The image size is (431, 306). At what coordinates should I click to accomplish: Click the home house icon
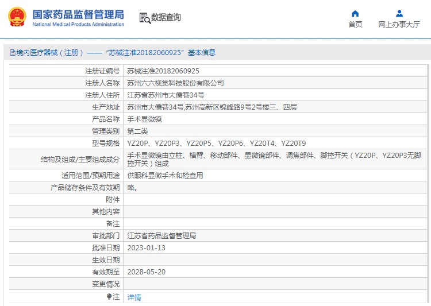pos(355,13)
